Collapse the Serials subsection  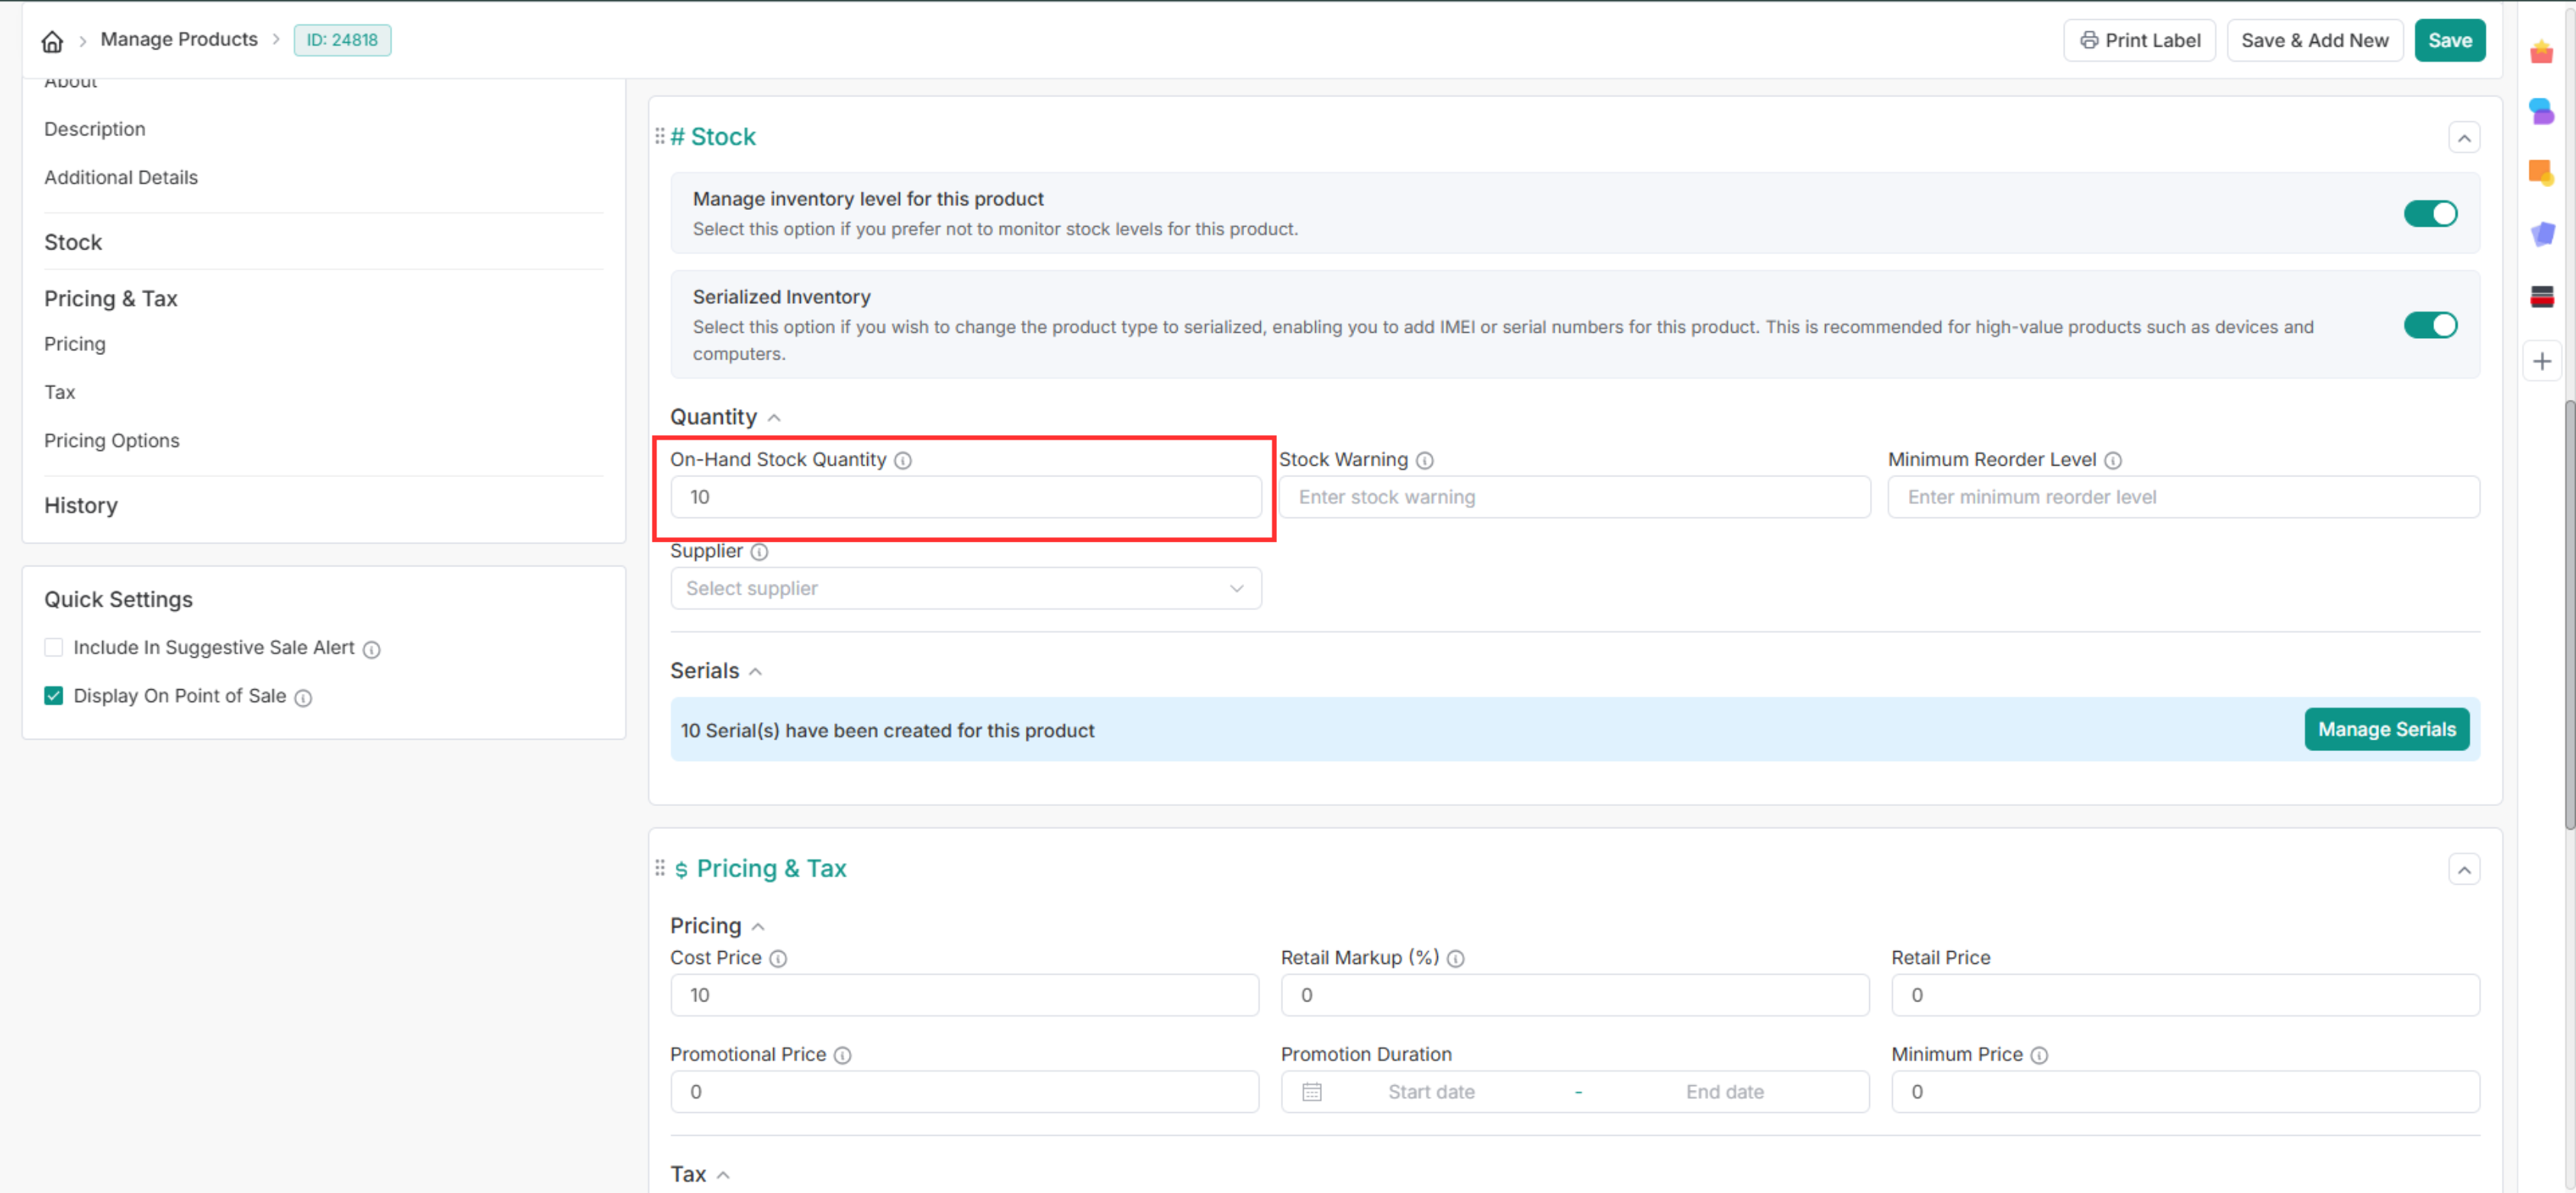[x=756, y=672]
